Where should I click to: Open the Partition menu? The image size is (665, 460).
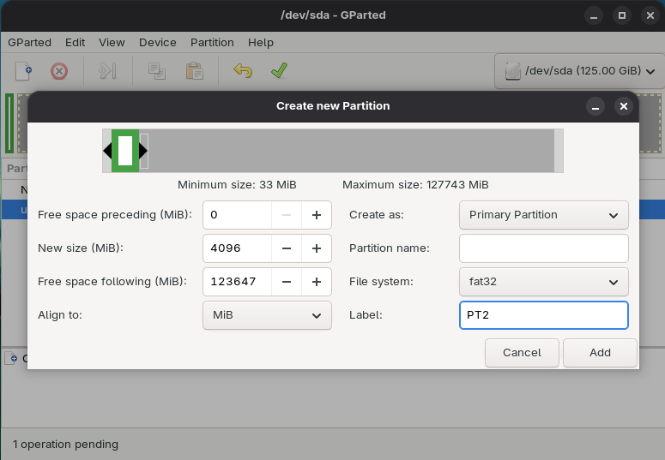pyautogui.click(x=212, y=42)
